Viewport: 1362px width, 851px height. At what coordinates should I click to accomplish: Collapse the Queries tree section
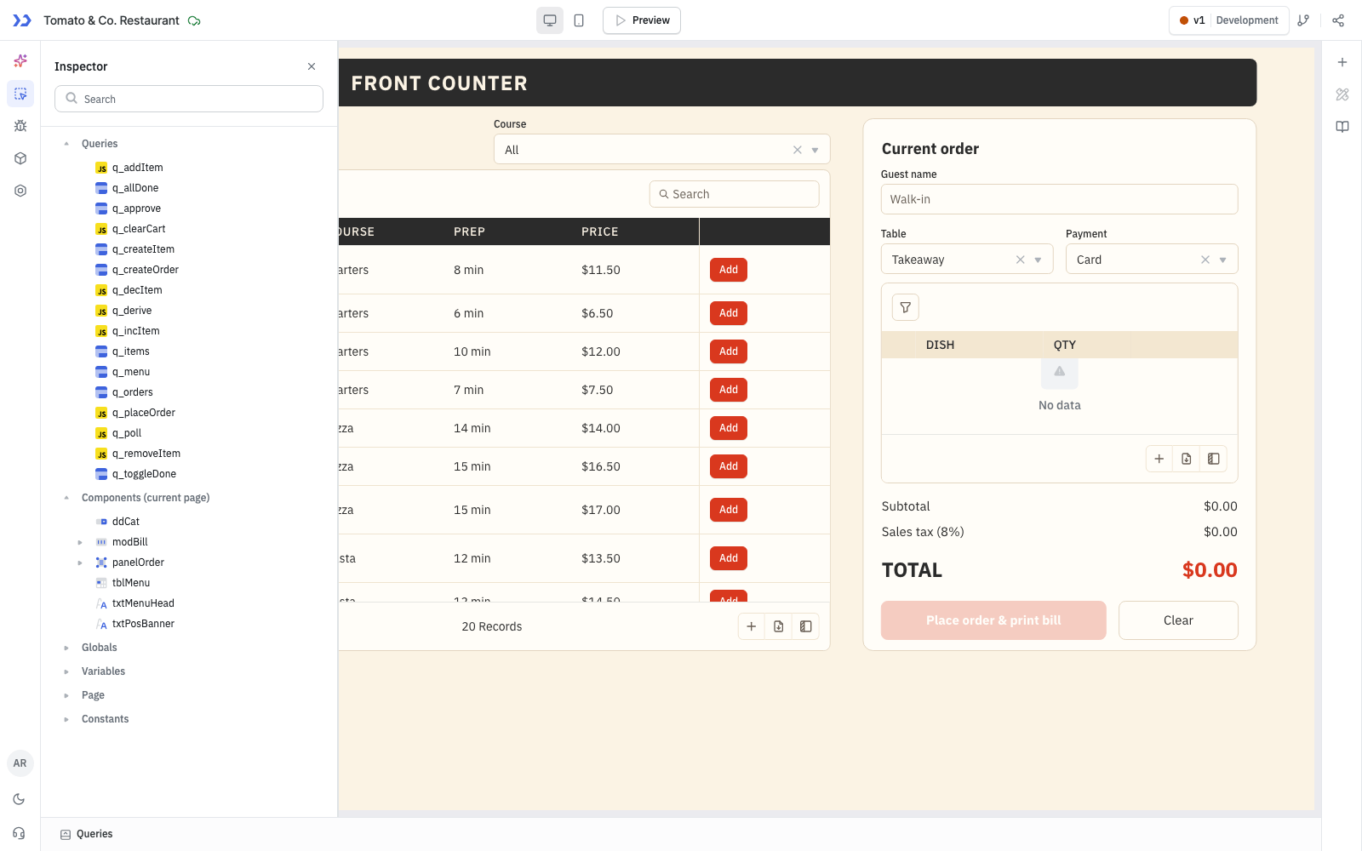coord(66,144)
